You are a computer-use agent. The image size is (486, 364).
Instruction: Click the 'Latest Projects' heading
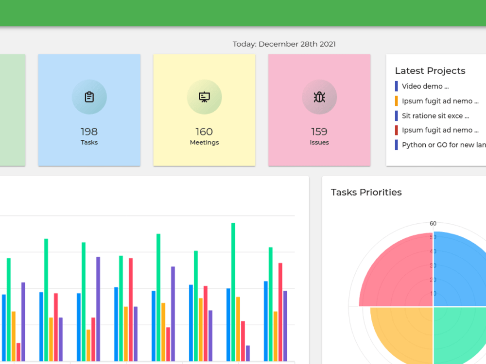[430, 71]
